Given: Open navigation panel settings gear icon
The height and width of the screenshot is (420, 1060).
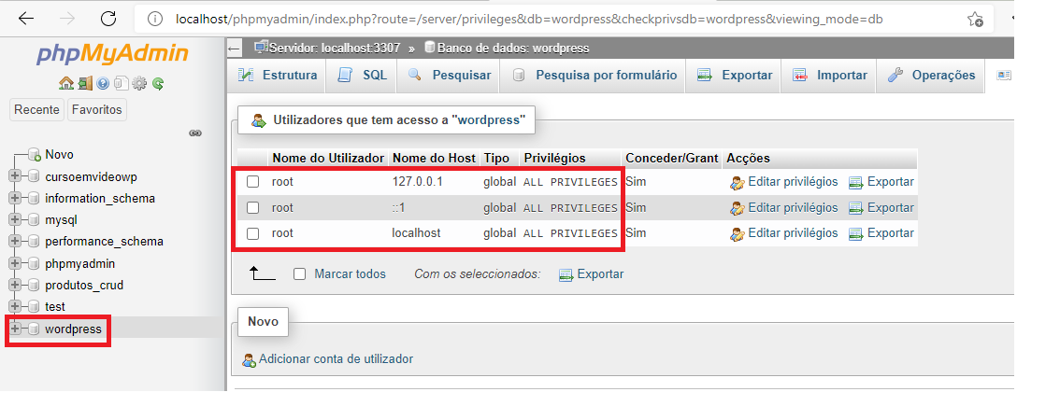Looking at the screenshot, I should point(139,84).
